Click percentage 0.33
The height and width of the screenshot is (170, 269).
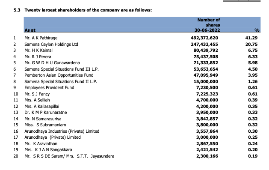click(253, 113)
